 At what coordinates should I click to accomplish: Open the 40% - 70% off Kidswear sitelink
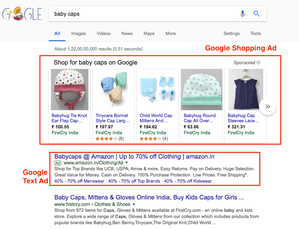click(x=188, y=181)
